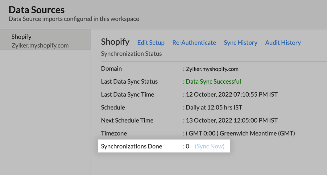The height and width of the screenshot is (175, 327).
Task: Click the Timezone label
Action: point(114,133)
